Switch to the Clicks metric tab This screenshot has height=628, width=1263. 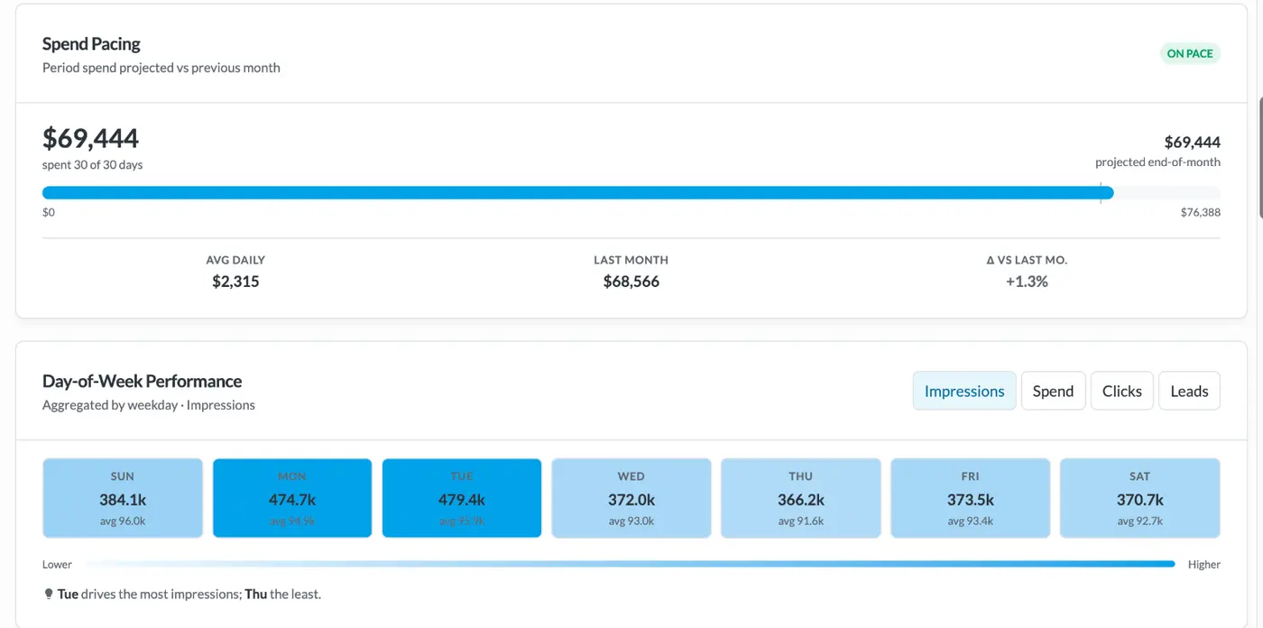pyautogui.click(x=1121, y=391)
